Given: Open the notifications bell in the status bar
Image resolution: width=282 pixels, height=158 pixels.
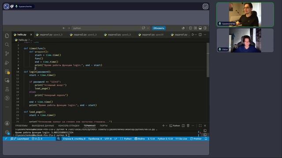Looking at the screenshot, I should 206,139.
